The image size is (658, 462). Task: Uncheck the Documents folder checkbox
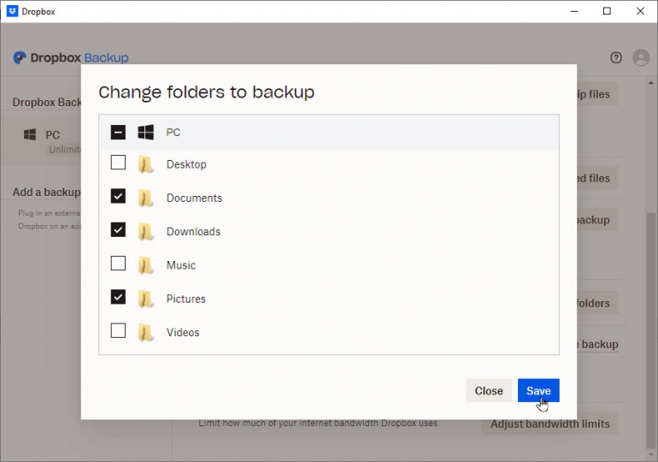point(118,197)
